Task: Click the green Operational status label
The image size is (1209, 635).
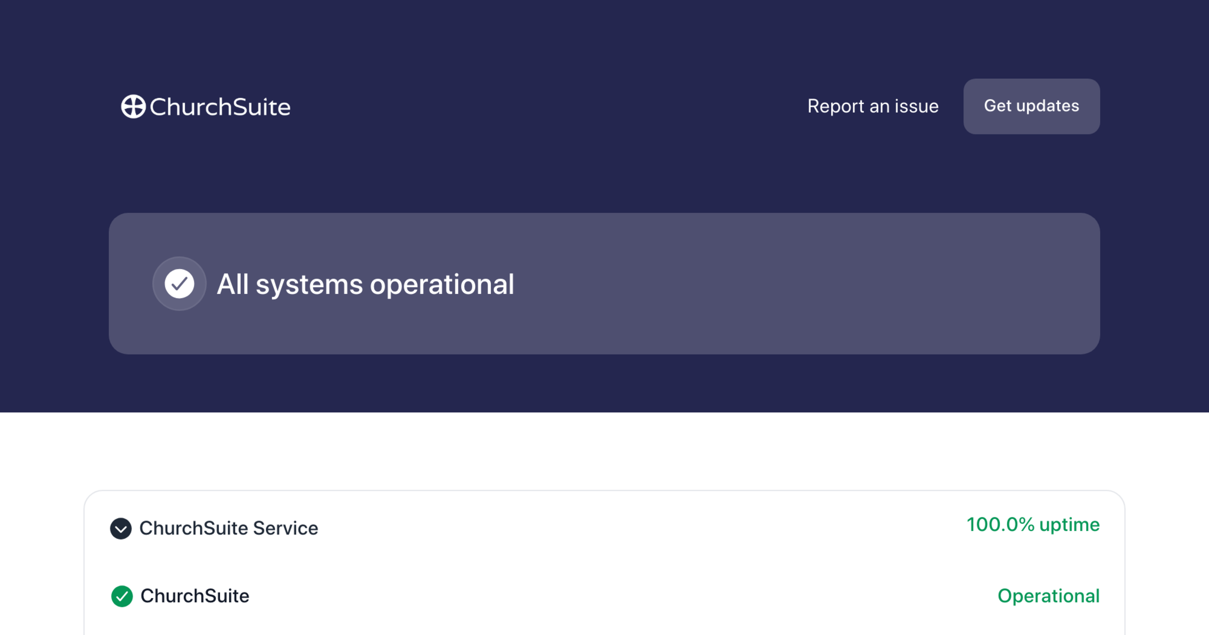Action: click(x=1048, y=596)
